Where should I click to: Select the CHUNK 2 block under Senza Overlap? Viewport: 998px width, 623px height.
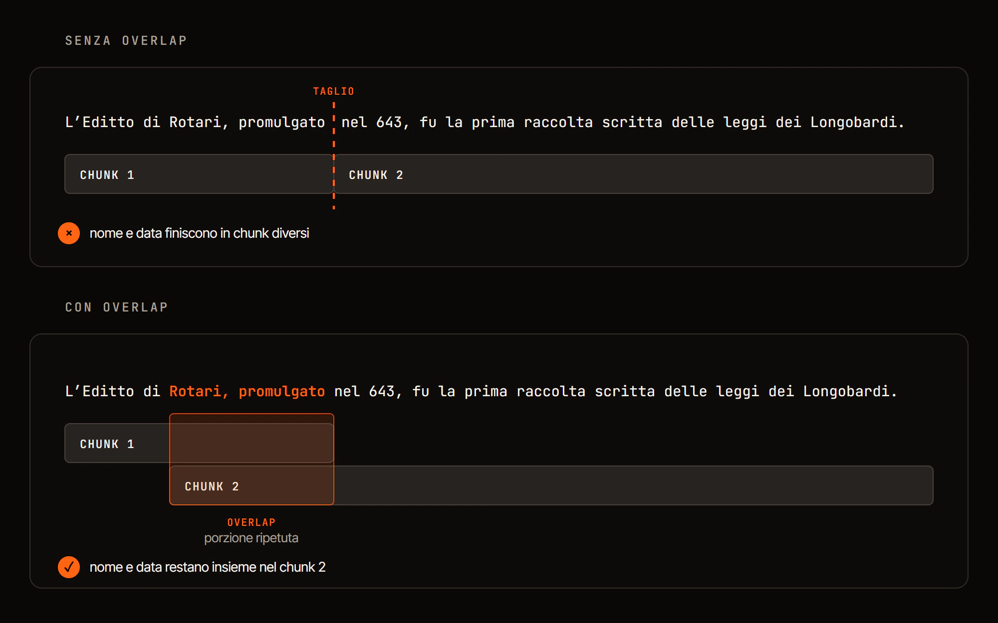634,174
